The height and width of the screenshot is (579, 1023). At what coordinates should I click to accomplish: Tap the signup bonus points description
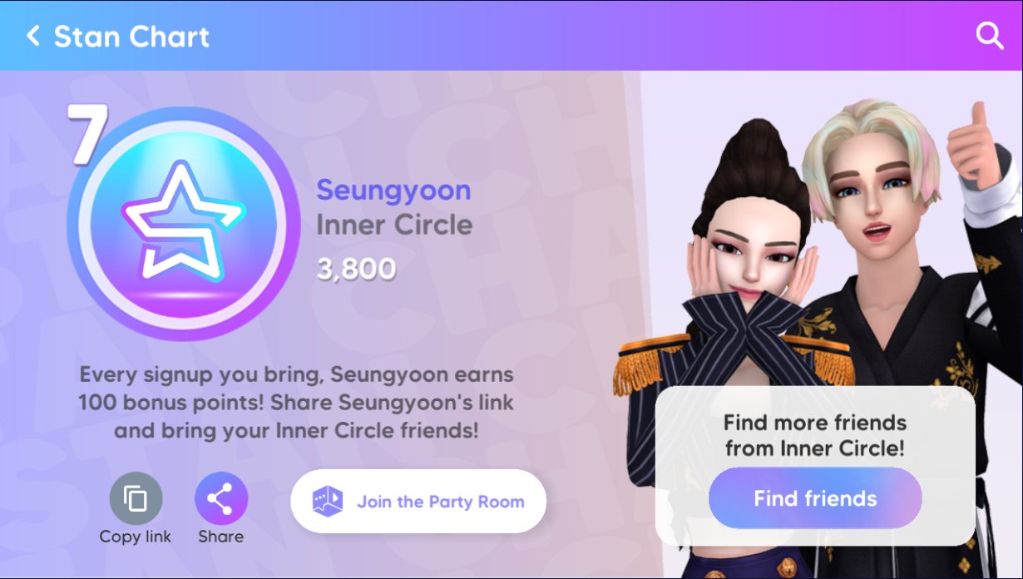296,403
